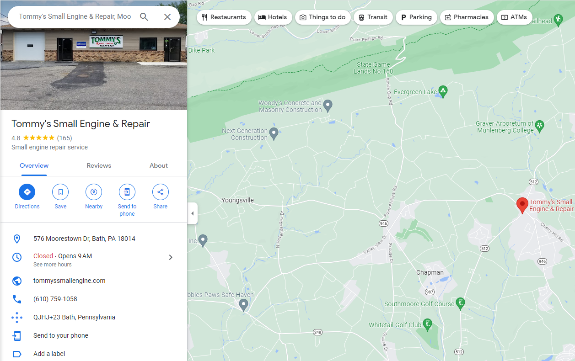
Task: Click Send to phone round icon
Action: (127, 192)
